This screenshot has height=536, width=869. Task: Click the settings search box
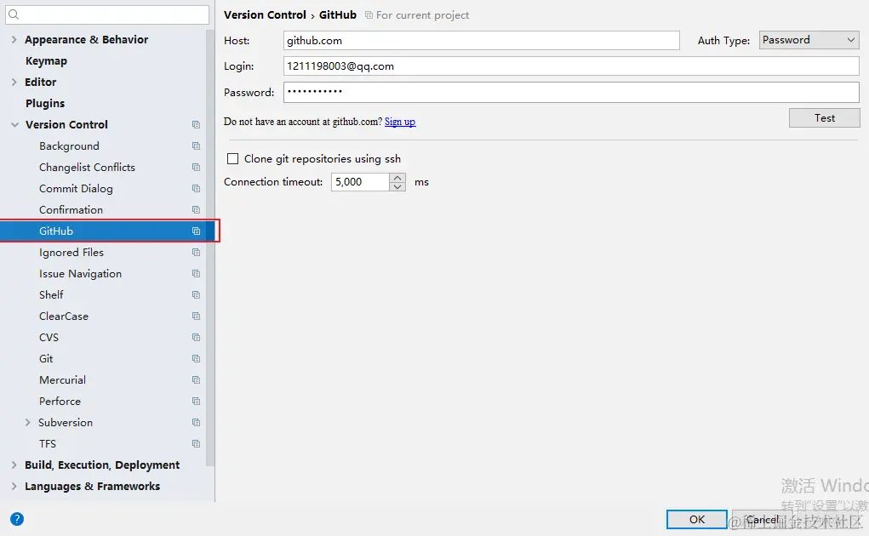point(107,15)
